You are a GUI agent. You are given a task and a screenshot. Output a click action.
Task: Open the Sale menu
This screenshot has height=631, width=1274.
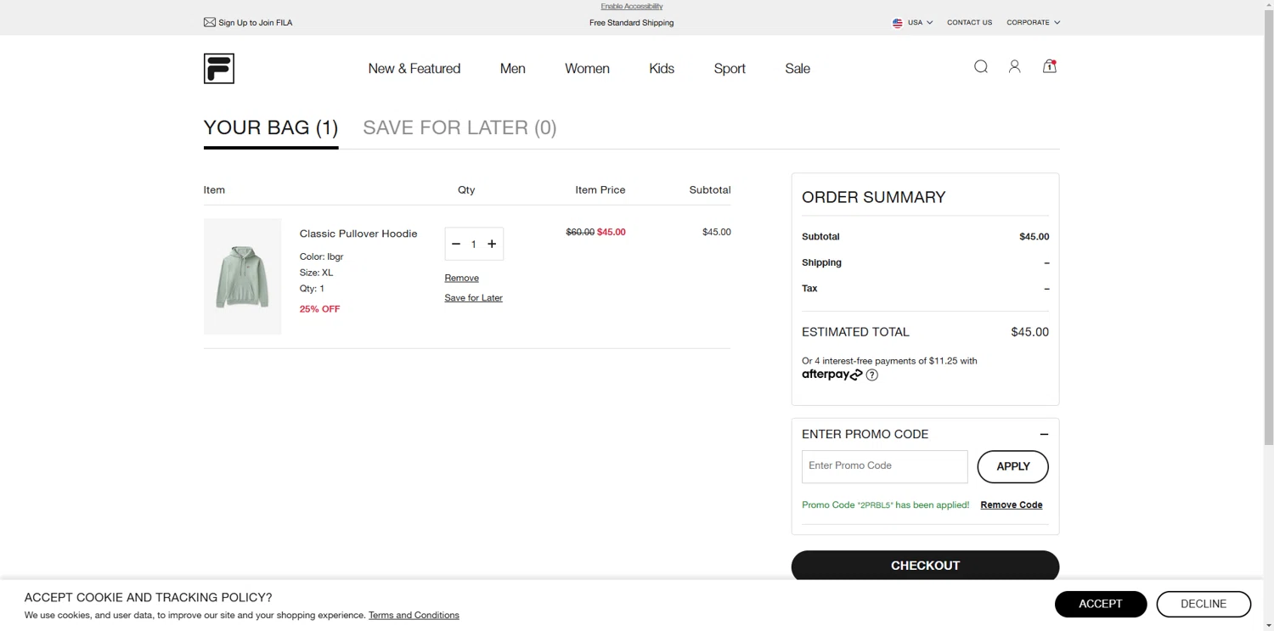click(798, 69)
